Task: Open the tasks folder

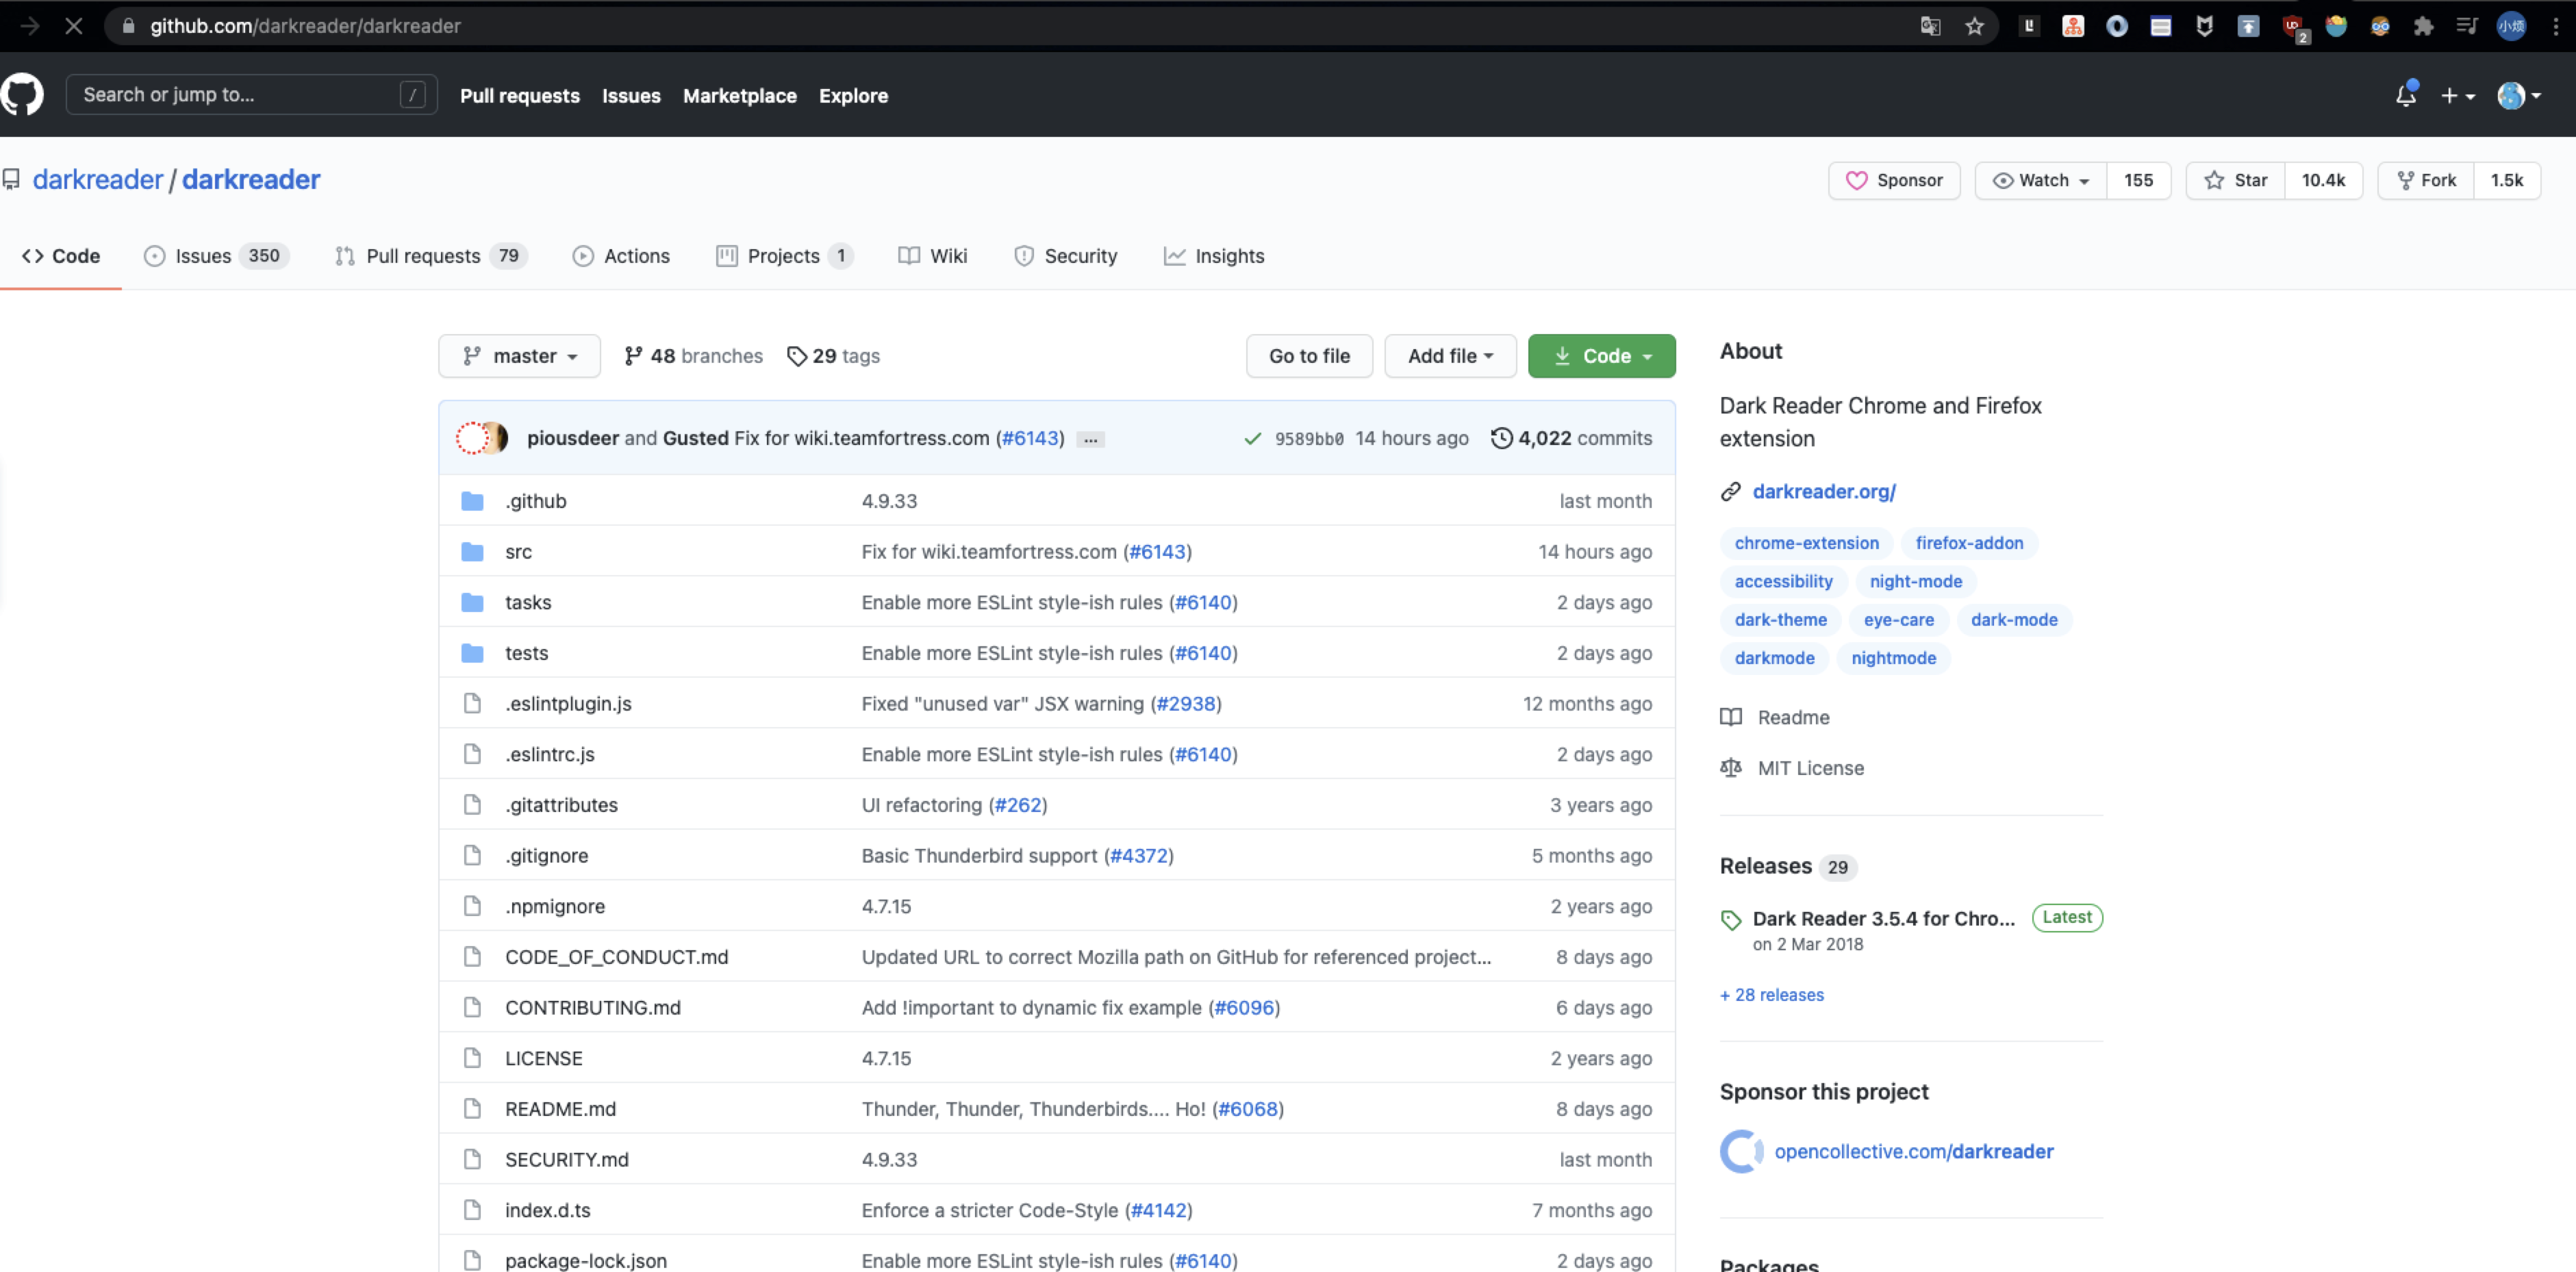Action: [528, 602]
